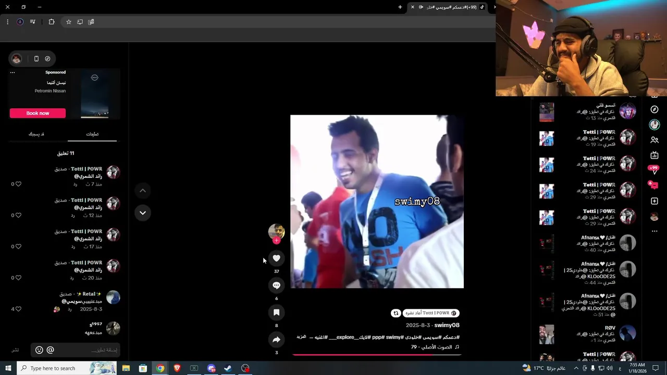
Task: Open the أنسسو فتي mention notification
Action: pos(588,111)
